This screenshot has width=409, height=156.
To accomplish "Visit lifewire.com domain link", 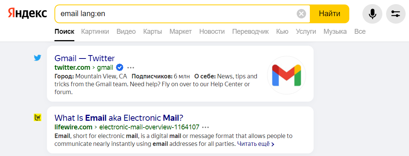I will pyautogui.click(x=73, y=127).
